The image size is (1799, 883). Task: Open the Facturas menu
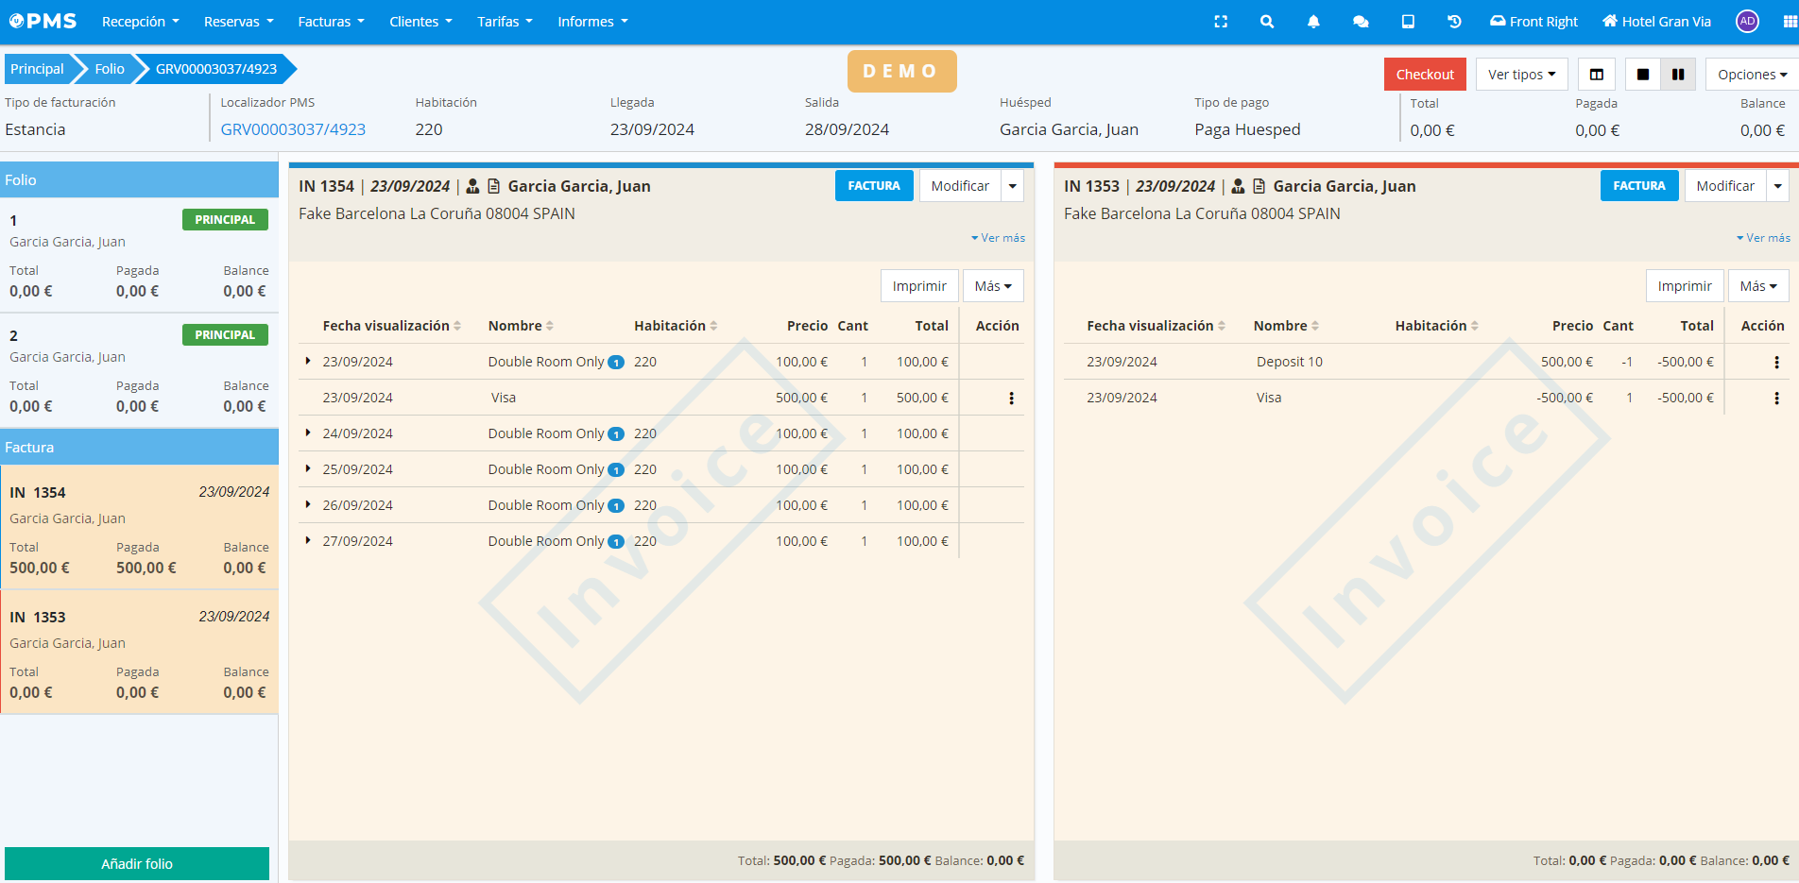(x=331, y=22)
